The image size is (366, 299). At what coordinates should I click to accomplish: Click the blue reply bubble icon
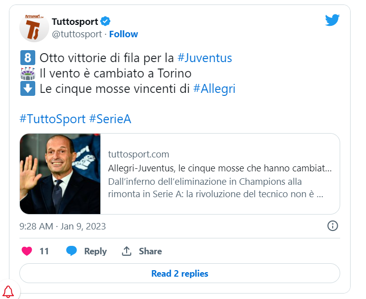tap(72, 251)
